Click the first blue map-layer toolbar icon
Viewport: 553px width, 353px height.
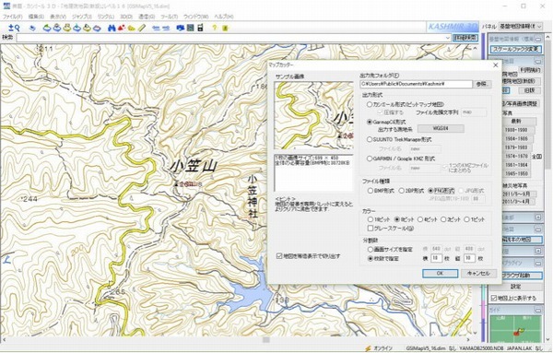(47, 28)
